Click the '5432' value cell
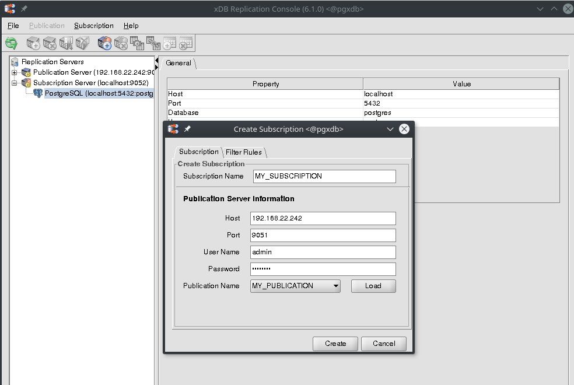The image size is (574, 385). 461,103
